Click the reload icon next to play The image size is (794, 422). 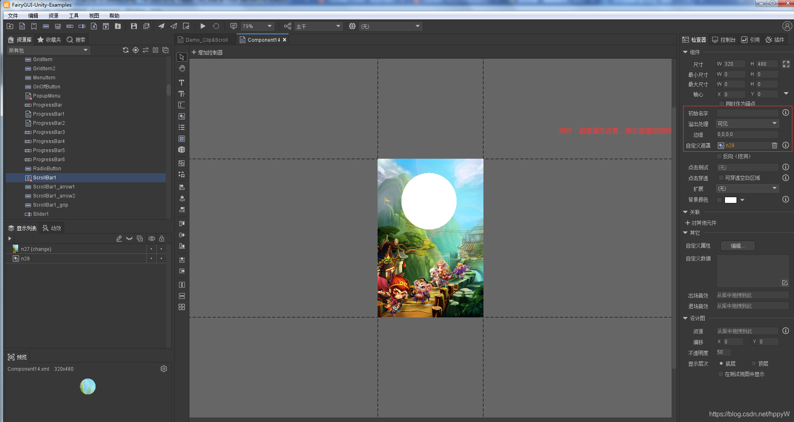tap(216, 26)
